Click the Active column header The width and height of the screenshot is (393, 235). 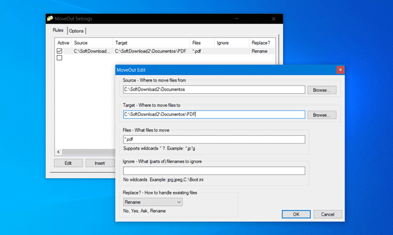pyautogui.click(x=63, y=43)
